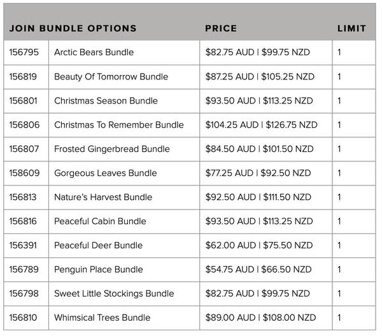The height and width of the screenshot is (336, 382).
Task: Click the Sweet Little Stockings Bundle name
Action: (114, 294)
